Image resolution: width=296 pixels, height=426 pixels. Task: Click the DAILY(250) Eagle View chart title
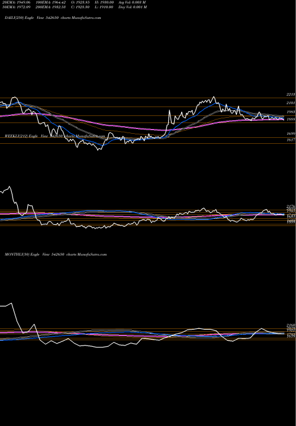[53, 18]
